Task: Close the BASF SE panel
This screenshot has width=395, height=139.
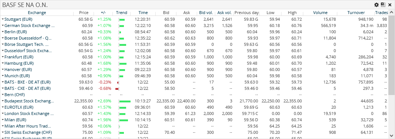Action: 390,5
